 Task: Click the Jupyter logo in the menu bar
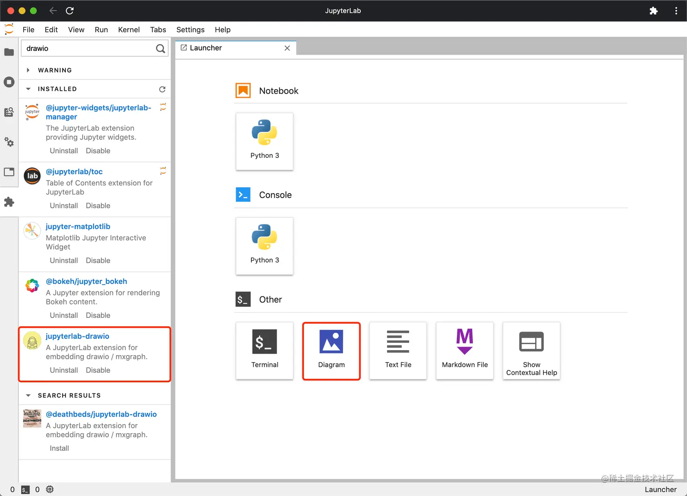pyautogui.click(x=9, y=30)
